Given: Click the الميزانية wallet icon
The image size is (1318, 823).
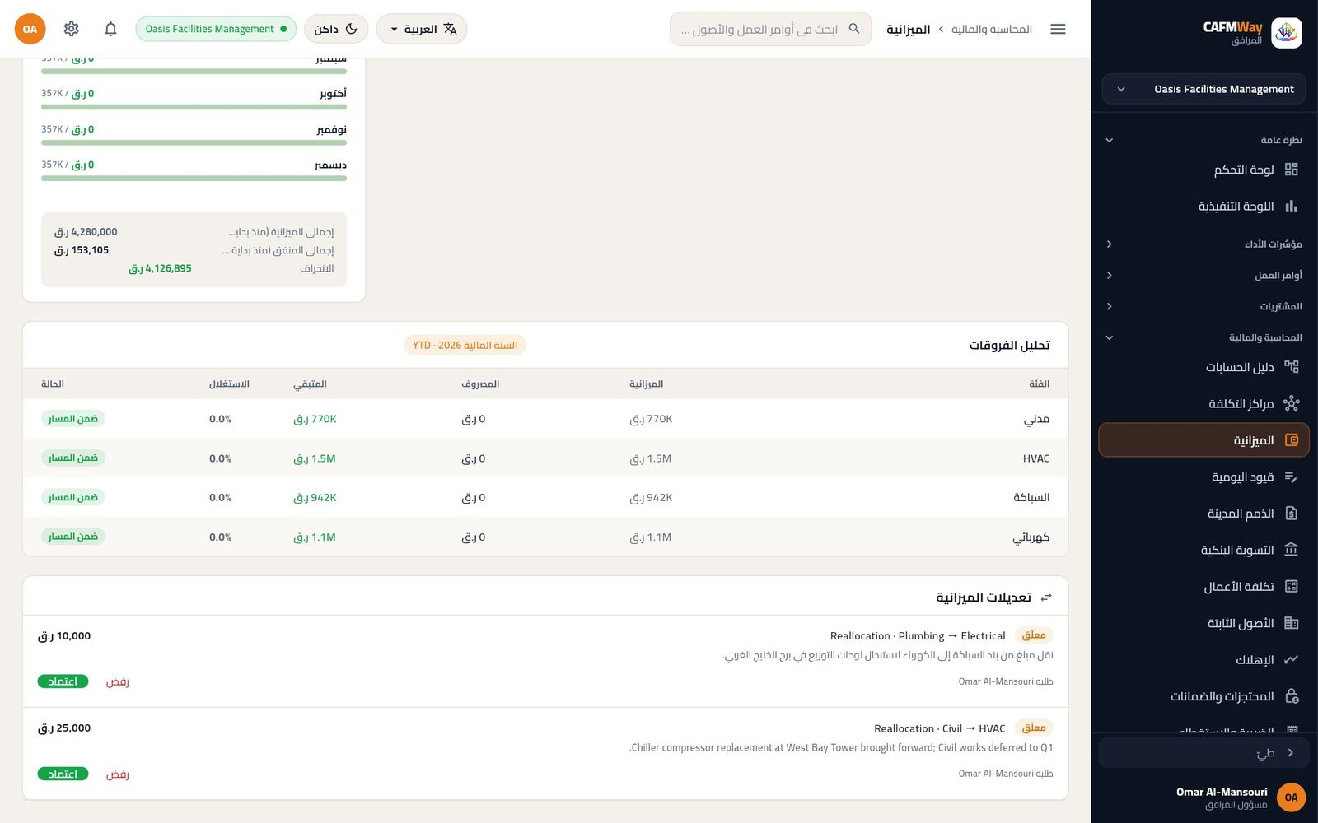Looking at the screenshot, I should click(x=1291, y=440).
